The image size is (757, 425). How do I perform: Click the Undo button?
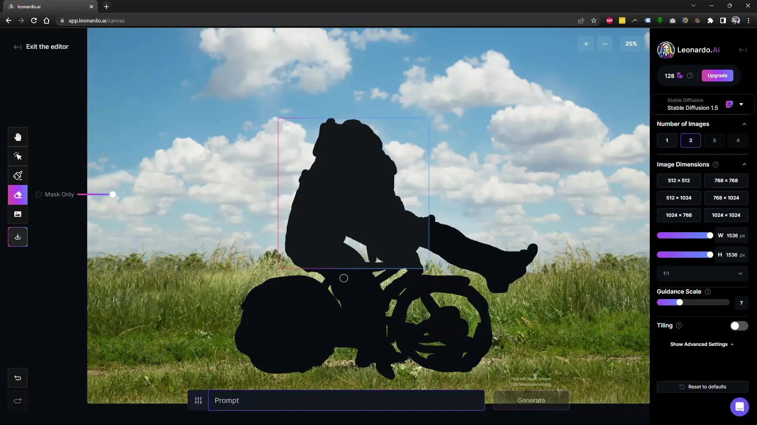[x=18, y=378]
